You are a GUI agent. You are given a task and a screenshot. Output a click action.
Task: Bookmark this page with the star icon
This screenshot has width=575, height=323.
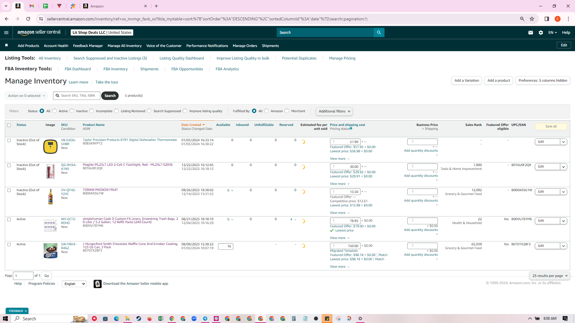[532, 19]
